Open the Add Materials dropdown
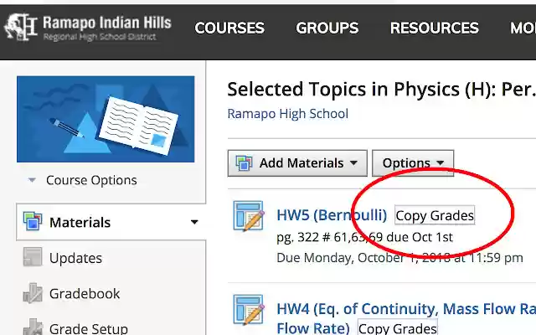Viewport: 536px width, 335px height. click(297, 163)
